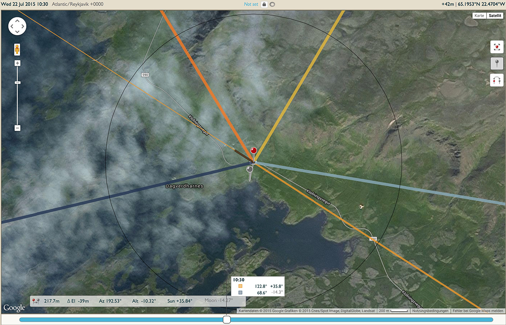Switch map to Karte view
Image resolution: width=506 pixels, height=325 pixels.
click(479, 16)
